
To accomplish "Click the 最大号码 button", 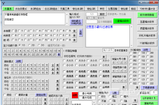I will coord(87,98).
